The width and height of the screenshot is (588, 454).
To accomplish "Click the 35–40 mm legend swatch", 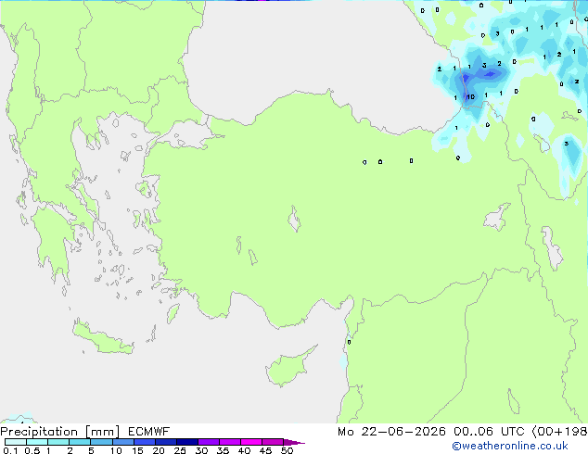I will [x=229, y=442].
